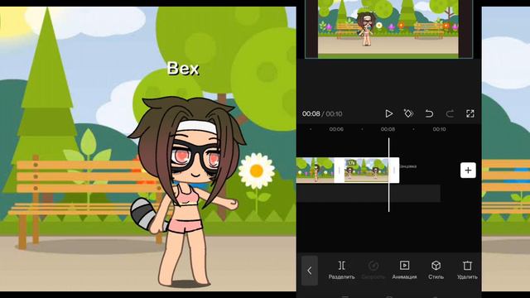Screen dimensions: 530x298
Task: Click the right trim handle of the selected clip
Action: click(394, 171)
